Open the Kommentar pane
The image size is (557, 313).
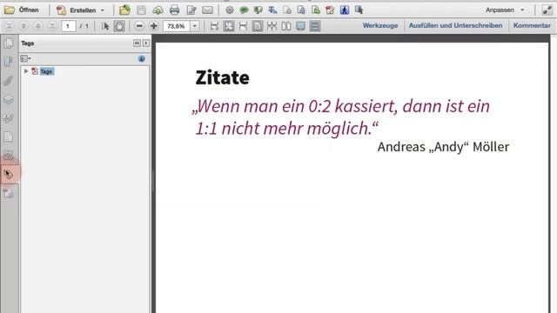(532, 25)
